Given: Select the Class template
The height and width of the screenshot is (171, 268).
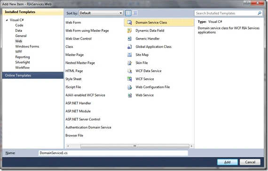Looking at the screenshot, I should tap(69, 47).
